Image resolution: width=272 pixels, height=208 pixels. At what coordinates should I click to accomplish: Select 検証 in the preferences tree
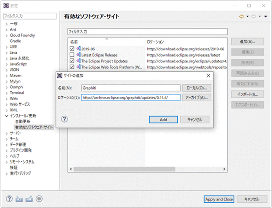14,168
